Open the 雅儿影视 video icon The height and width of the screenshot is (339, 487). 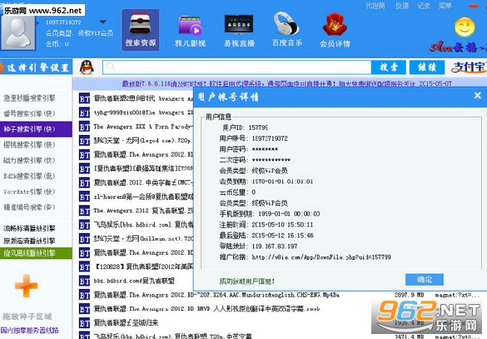tap(190, 31)
